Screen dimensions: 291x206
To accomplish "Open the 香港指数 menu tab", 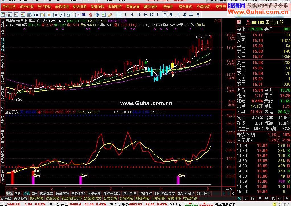I will coord(98,7).
